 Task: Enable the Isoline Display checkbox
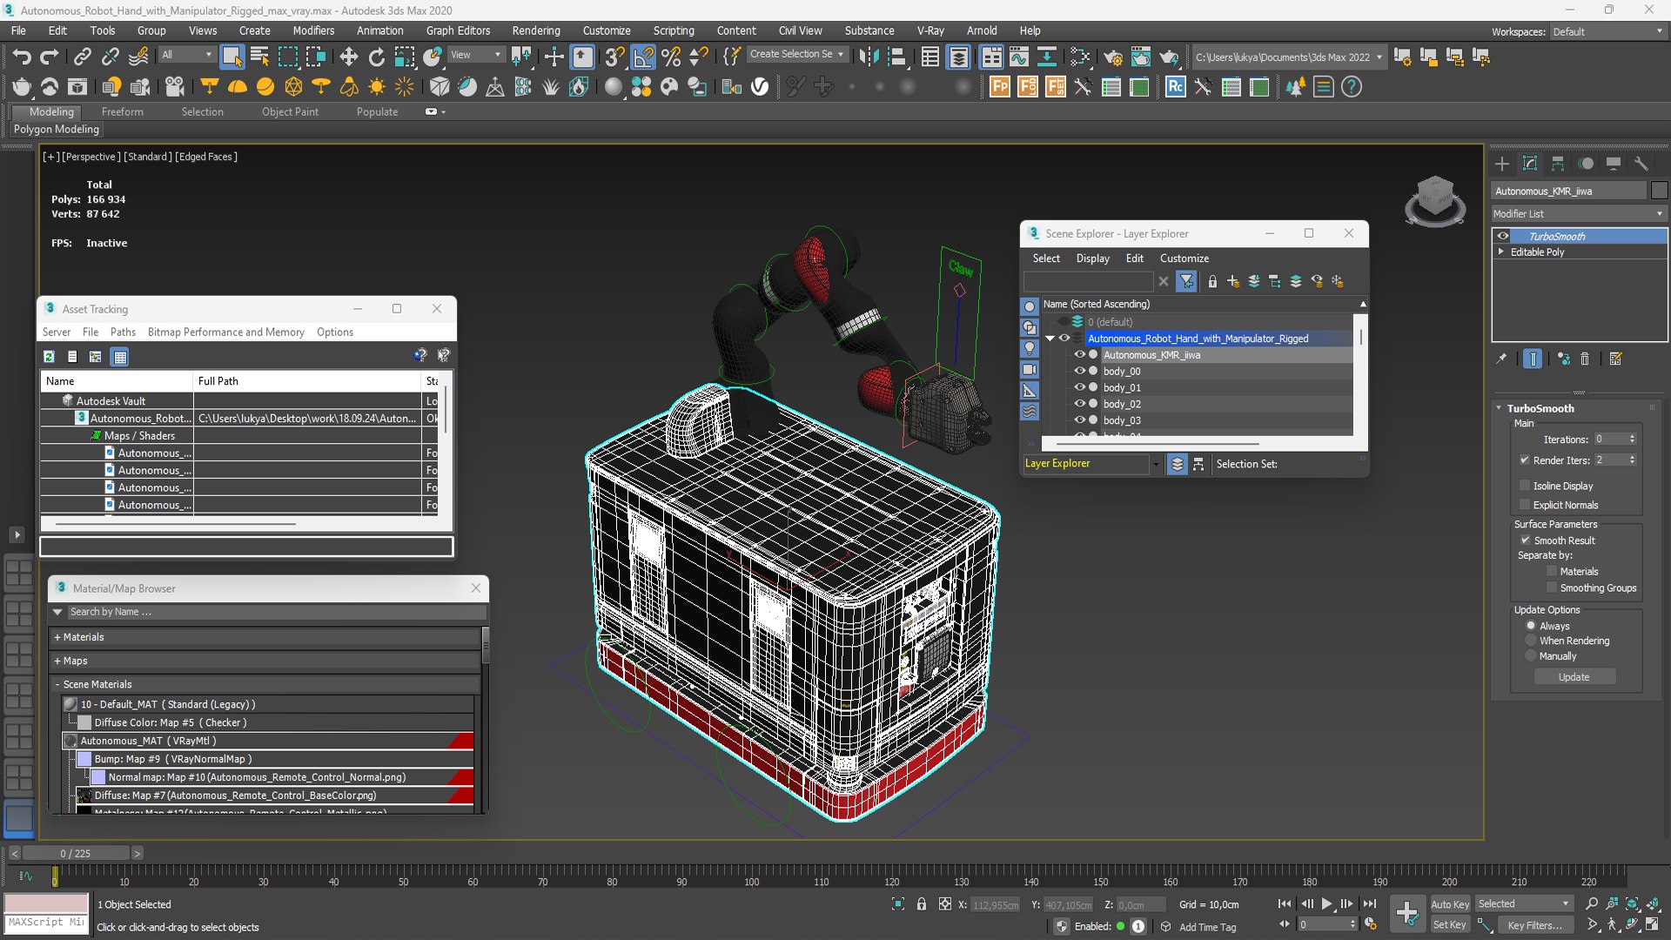(x=1525, y=486)
